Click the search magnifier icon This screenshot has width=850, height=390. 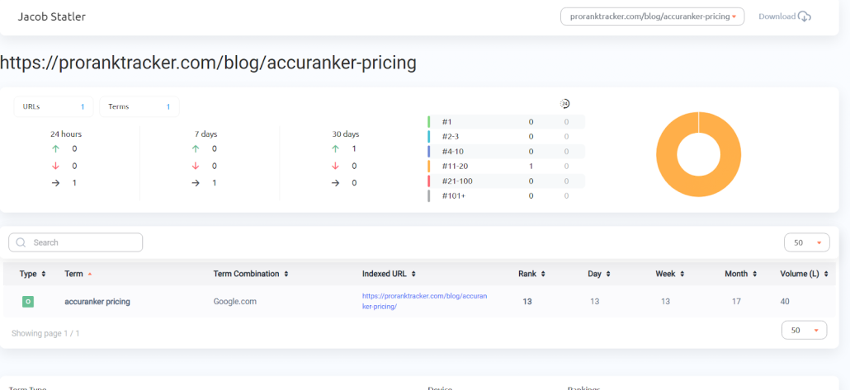click(21, 242)
